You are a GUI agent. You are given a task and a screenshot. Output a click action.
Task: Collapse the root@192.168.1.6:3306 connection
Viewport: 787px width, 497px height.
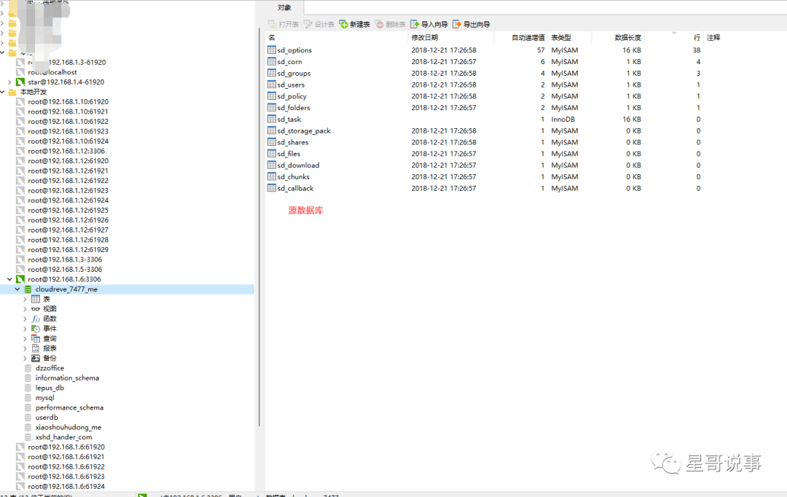[9, 279]
